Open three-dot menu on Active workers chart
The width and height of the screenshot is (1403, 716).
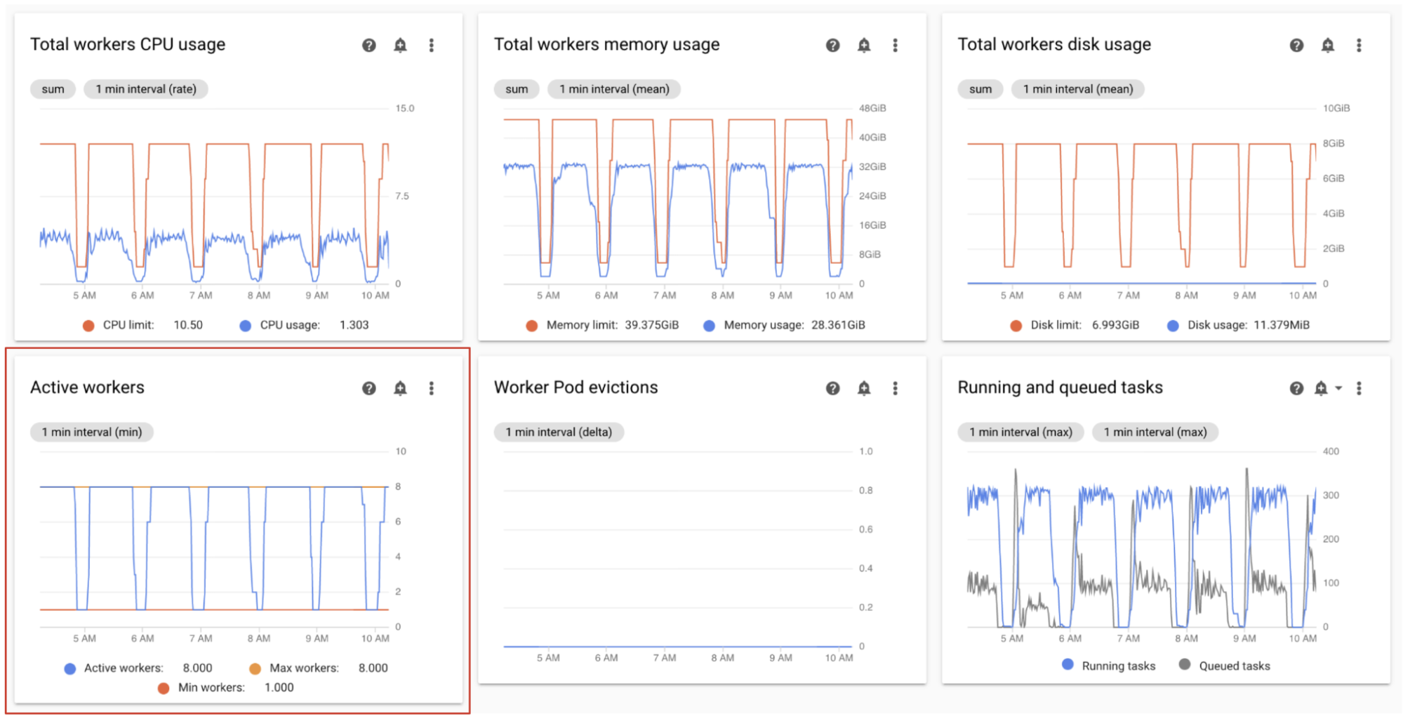(432, 388)
